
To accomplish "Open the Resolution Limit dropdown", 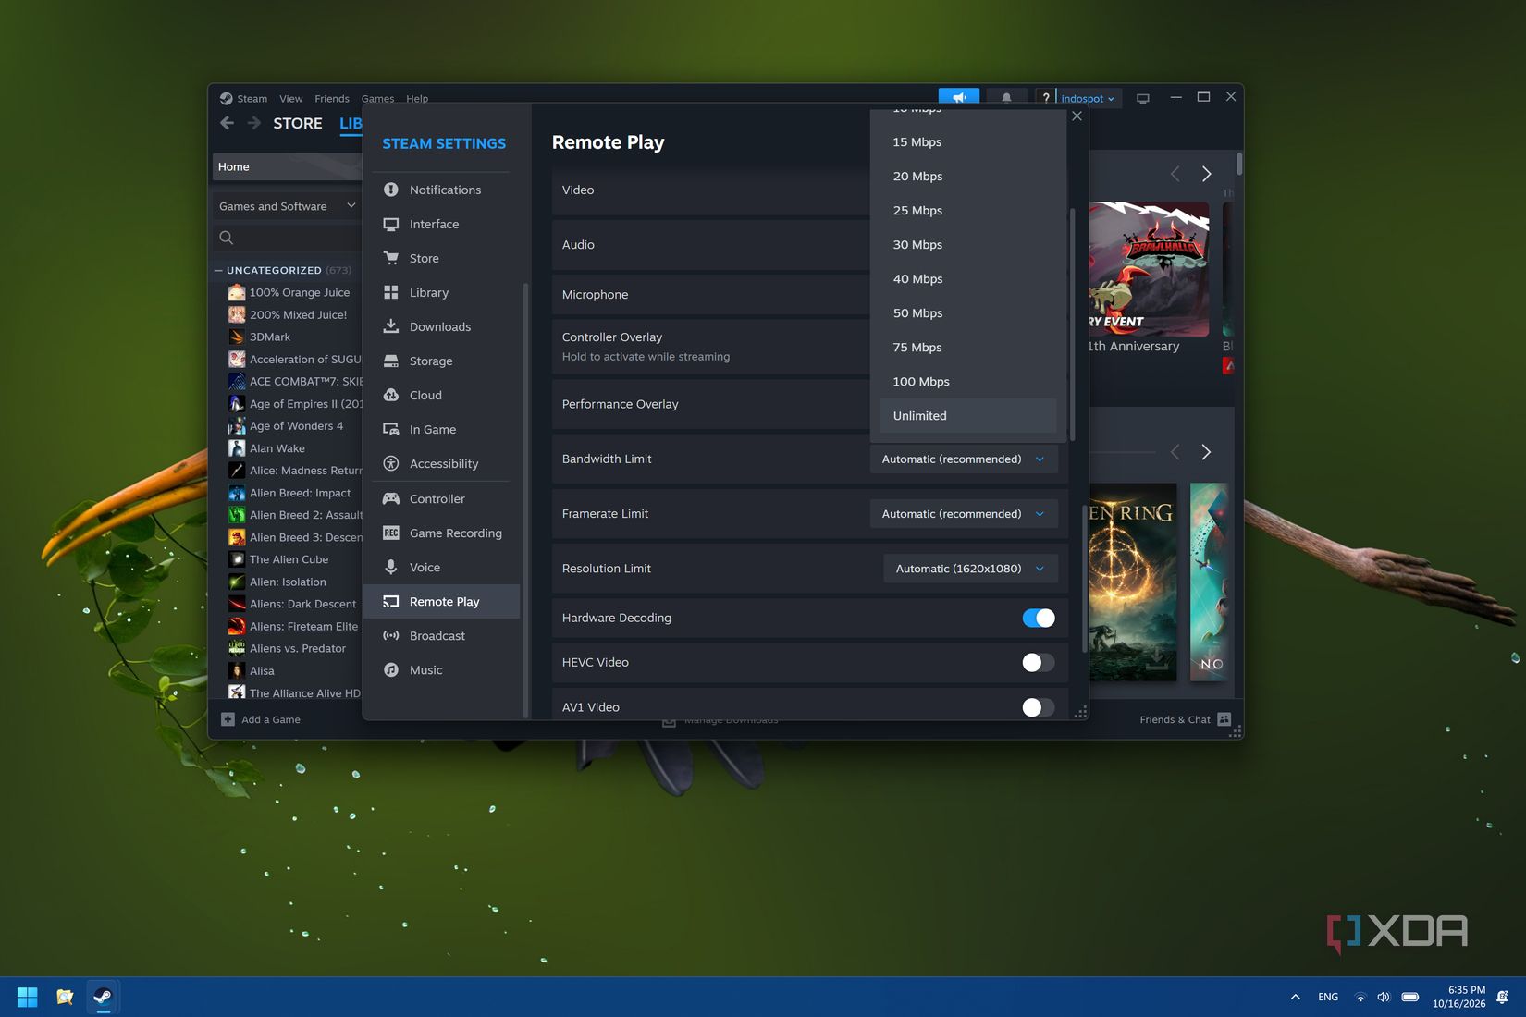I will pos(970,569).
